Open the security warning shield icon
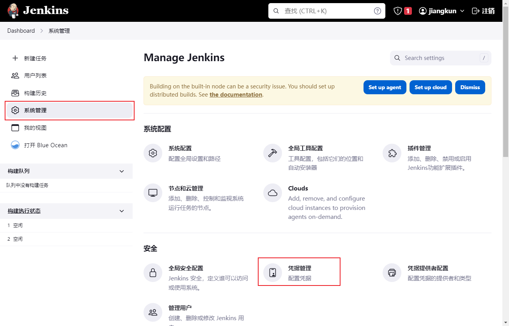 [x=397, y=11]
